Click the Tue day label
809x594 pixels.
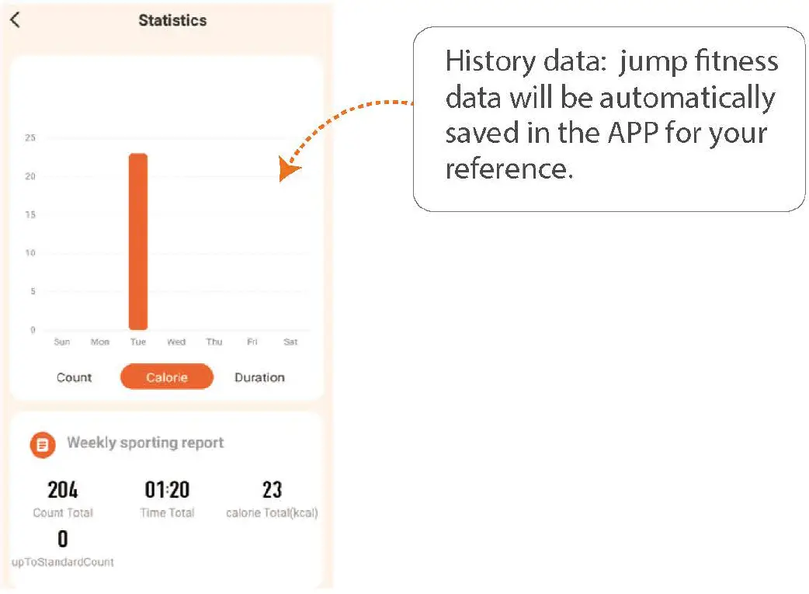tap(138, 342)
